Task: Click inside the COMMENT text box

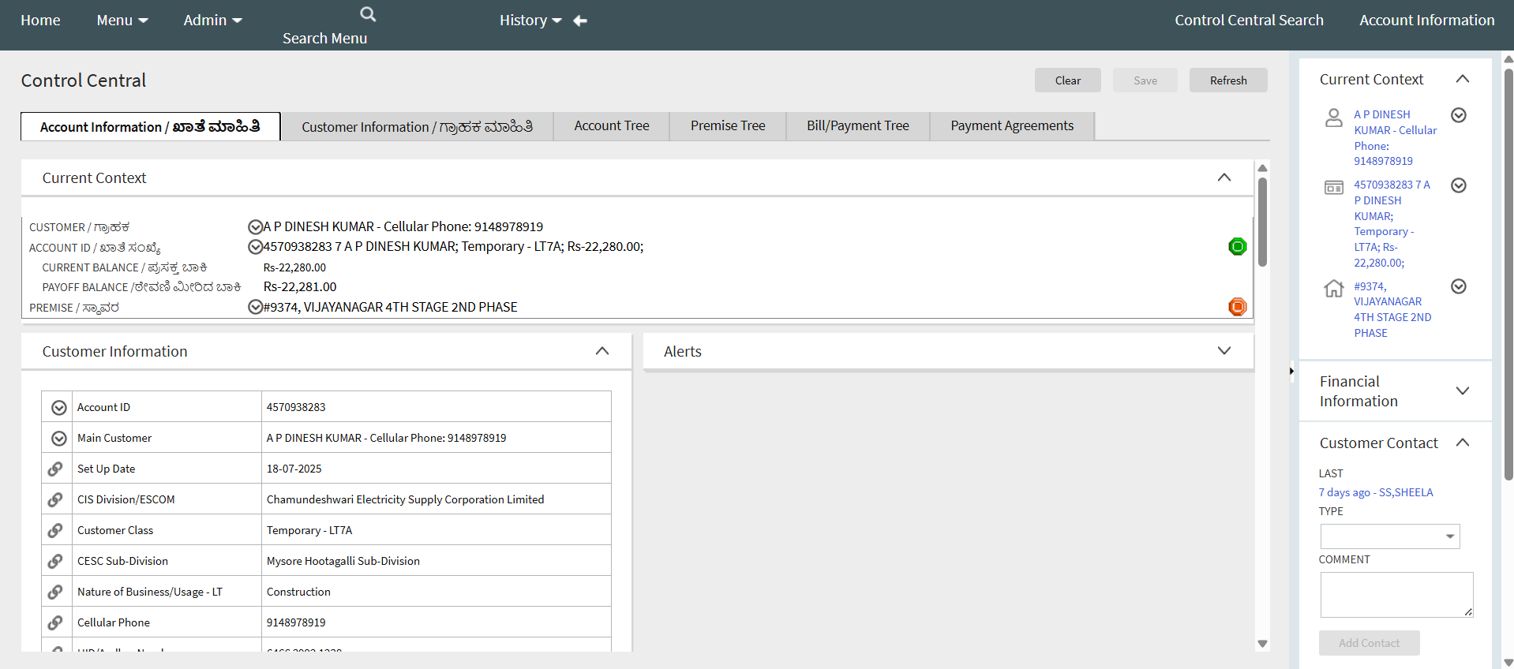Action: pos(1396,594)
